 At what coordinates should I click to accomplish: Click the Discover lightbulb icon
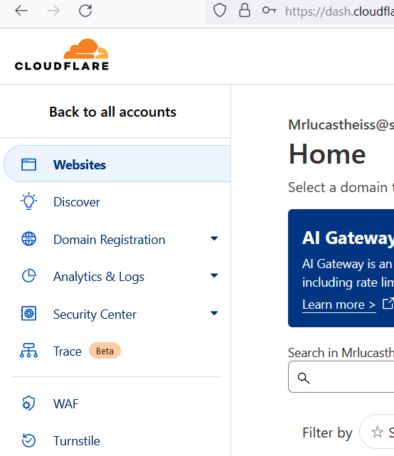(x=28, y=201)
